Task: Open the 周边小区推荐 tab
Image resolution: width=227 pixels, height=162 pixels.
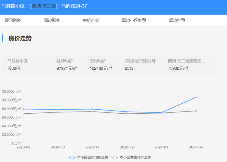Action: point(134,20)
